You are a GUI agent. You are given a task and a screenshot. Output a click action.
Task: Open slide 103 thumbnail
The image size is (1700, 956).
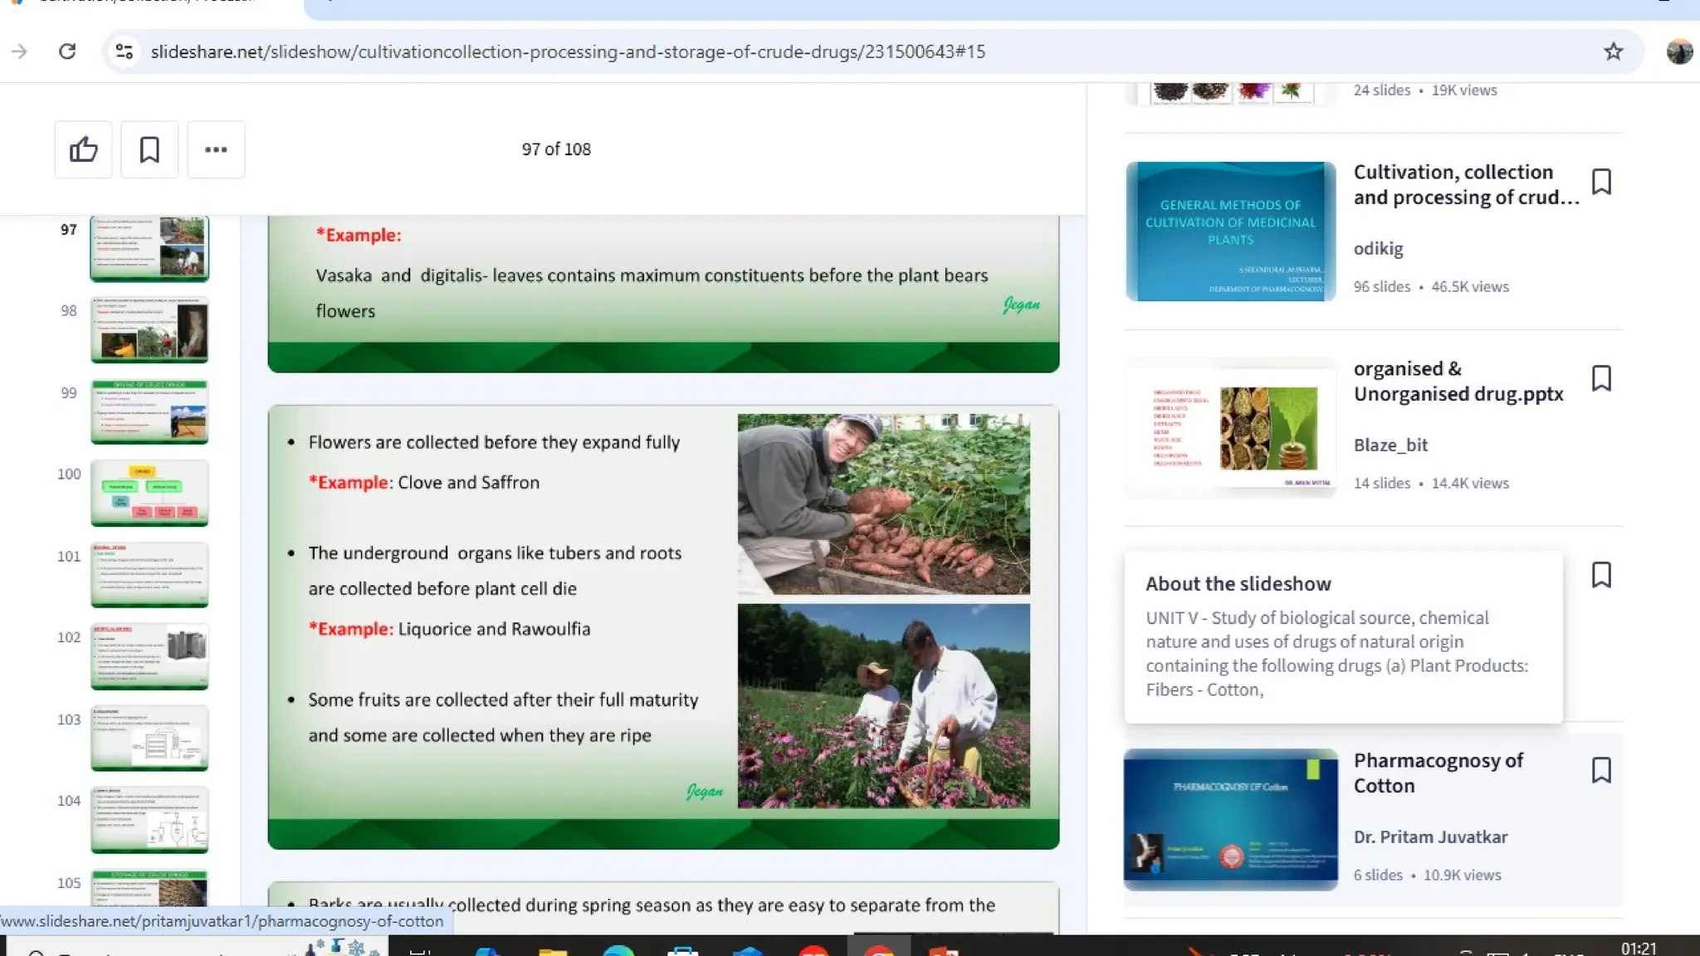[x=149, y=738]
